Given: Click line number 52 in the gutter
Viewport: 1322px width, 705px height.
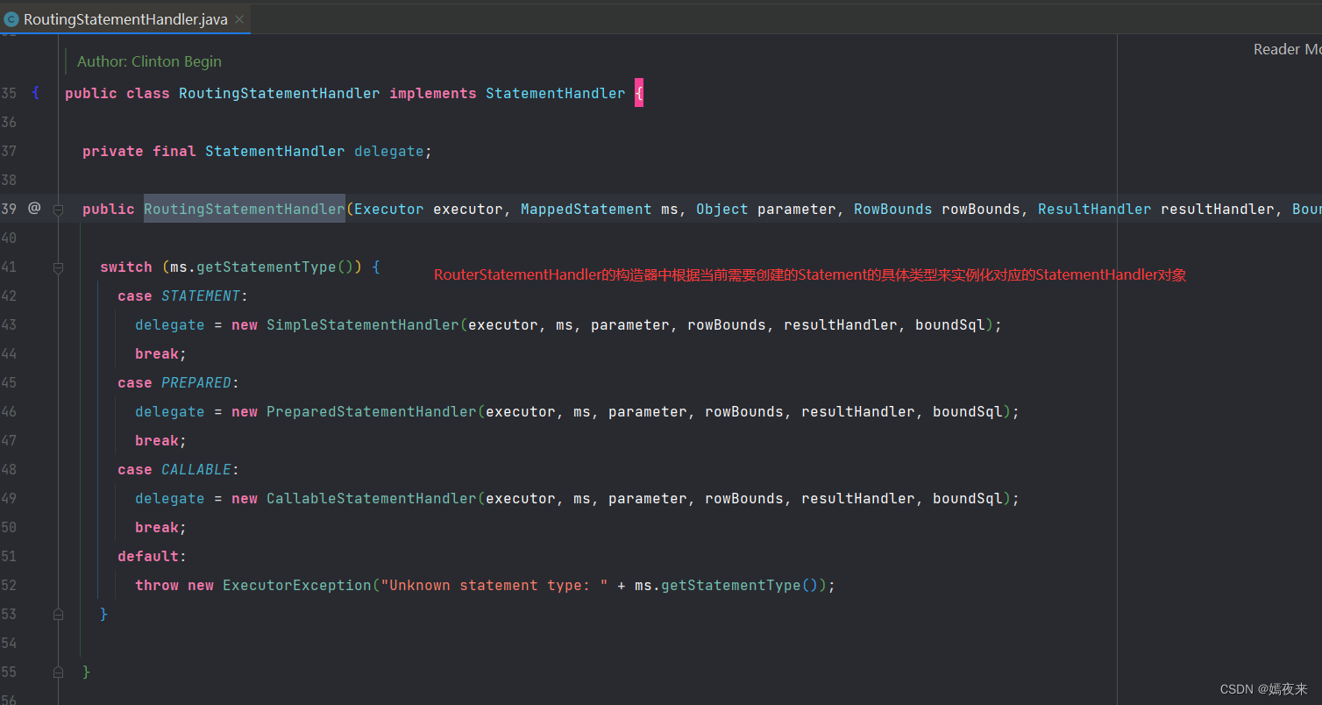Looking at the screenshot, I should (x=9, y=585).
